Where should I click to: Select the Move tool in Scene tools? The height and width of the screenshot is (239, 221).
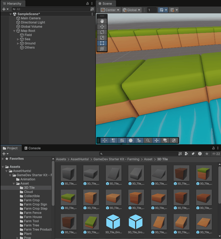(102, 27)
